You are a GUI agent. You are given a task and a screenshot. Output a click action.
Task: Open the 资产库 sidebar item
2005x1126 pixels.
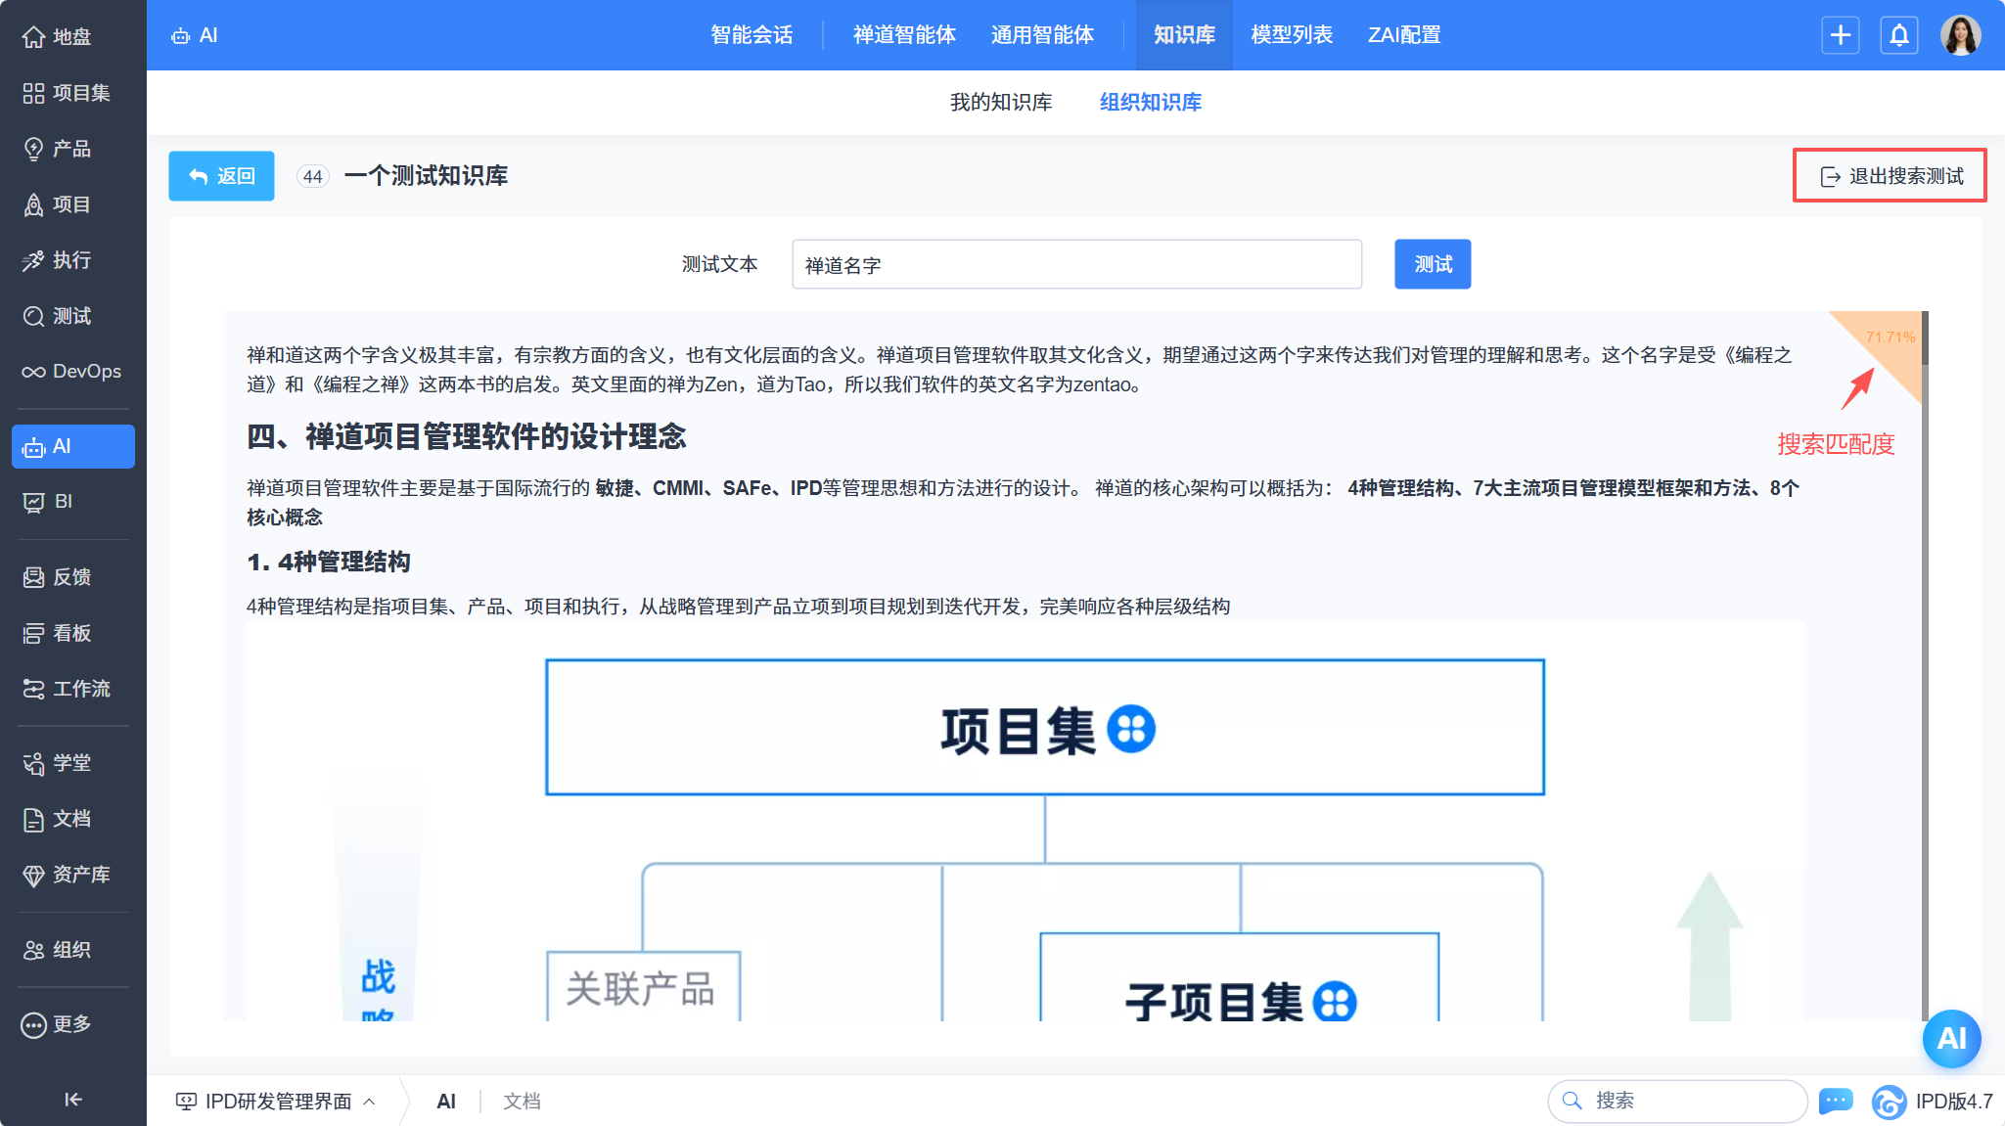[x=72, y=875]
